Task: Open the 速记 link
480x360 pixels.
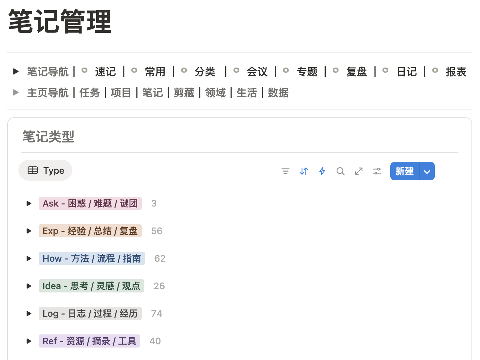Action: [x=105, y=72]
